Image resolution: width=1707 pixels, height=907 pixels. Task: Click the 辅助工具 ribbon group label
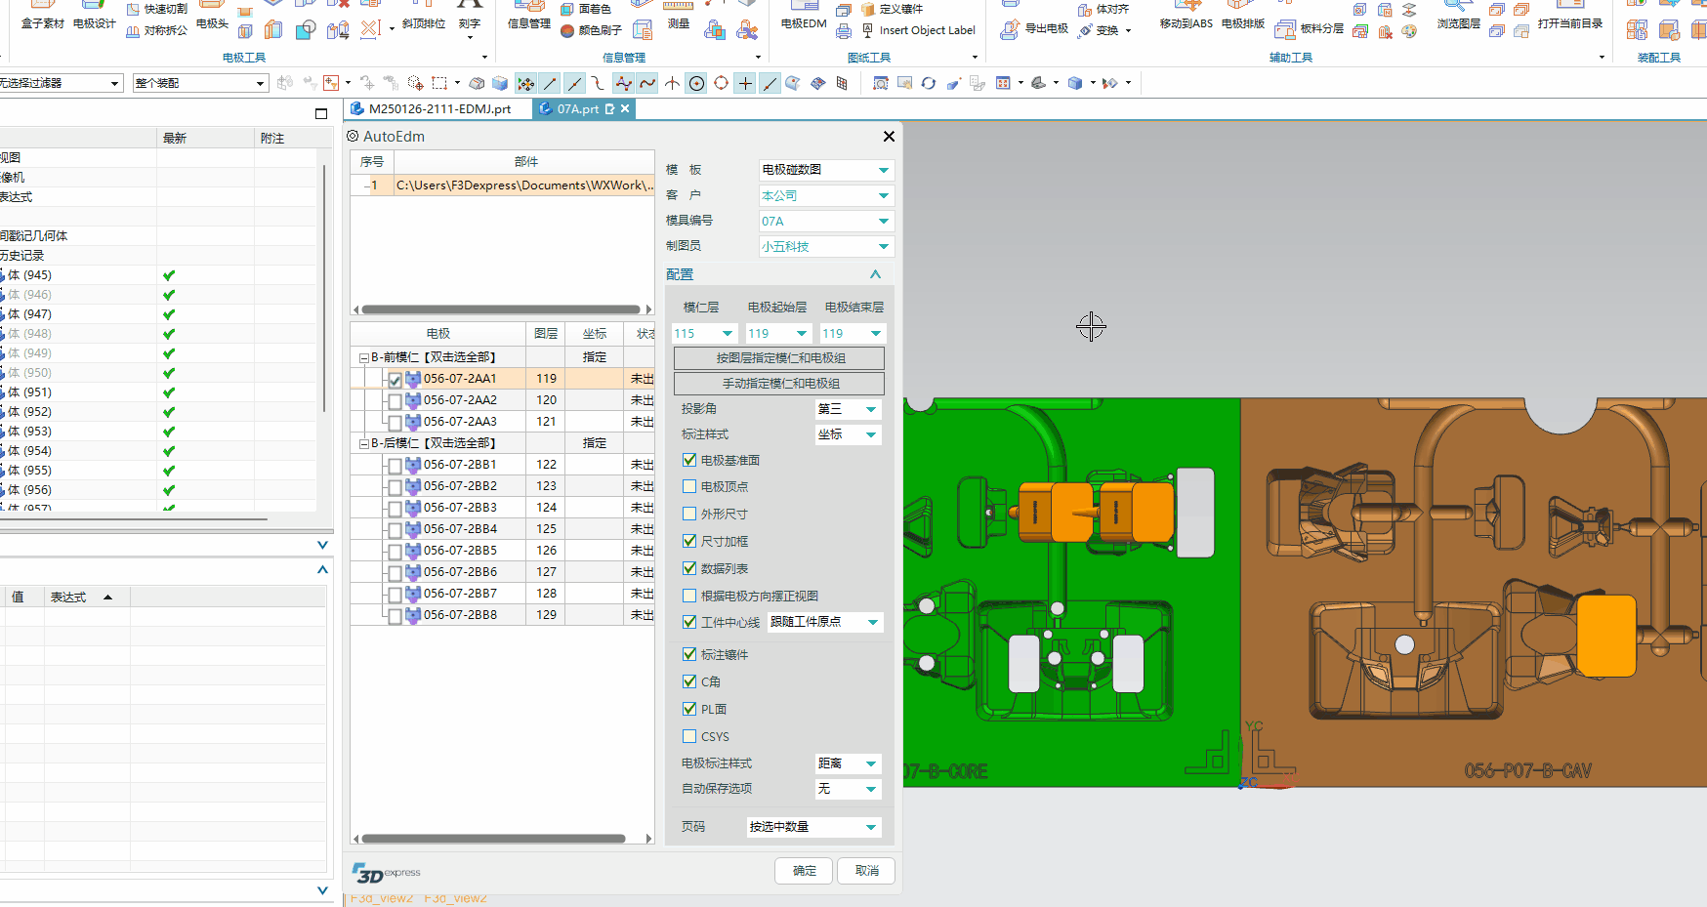1291,58
